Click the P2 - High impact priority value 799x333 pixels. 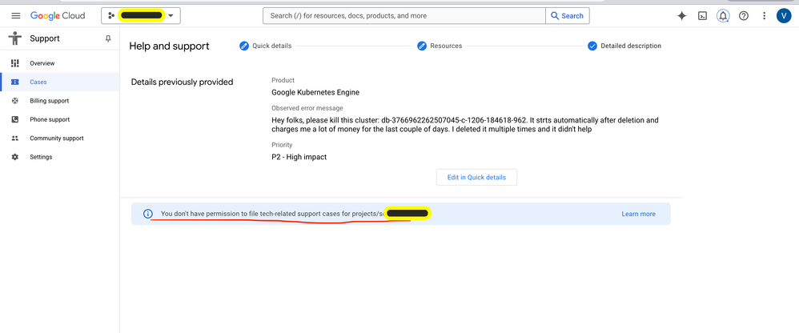pyautogui.click(x=299, y=157)
